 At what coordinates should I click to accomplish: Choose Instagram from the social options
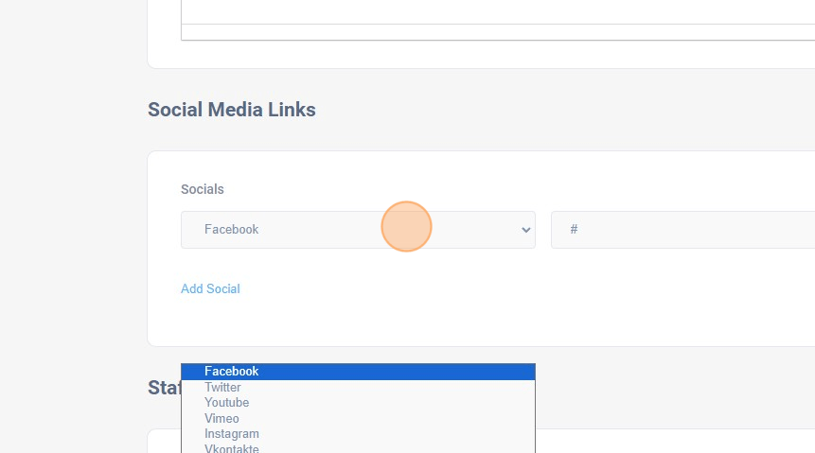pyautogui.click(x=231, y=434)
